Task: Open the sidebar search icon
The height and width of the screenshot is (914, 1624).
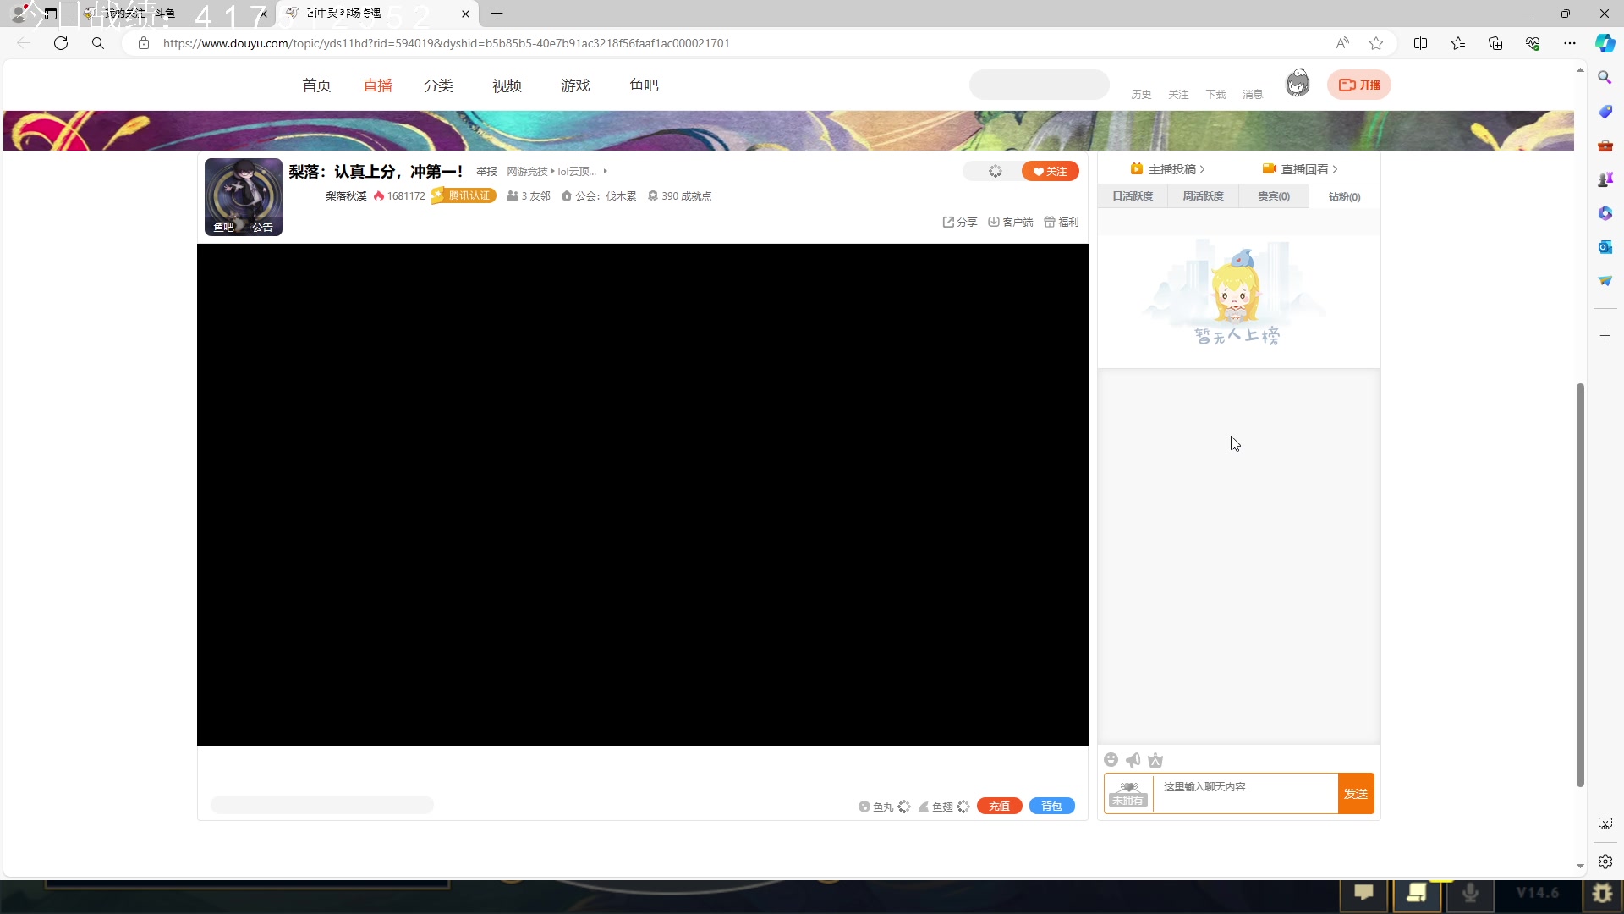Action: pos(1605,78)
